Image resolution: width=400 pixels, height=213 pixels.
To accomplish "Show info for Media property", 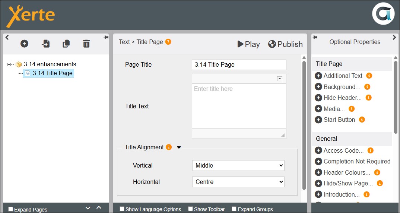I will coord(352,109).
